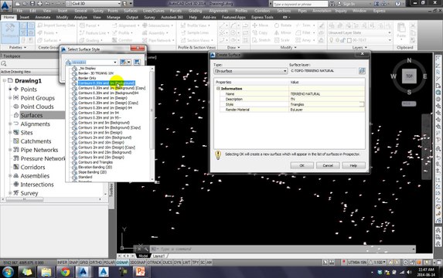Click the Save icon in quick access toolbar
The image size is (443, 278).
tap(32, 4)
